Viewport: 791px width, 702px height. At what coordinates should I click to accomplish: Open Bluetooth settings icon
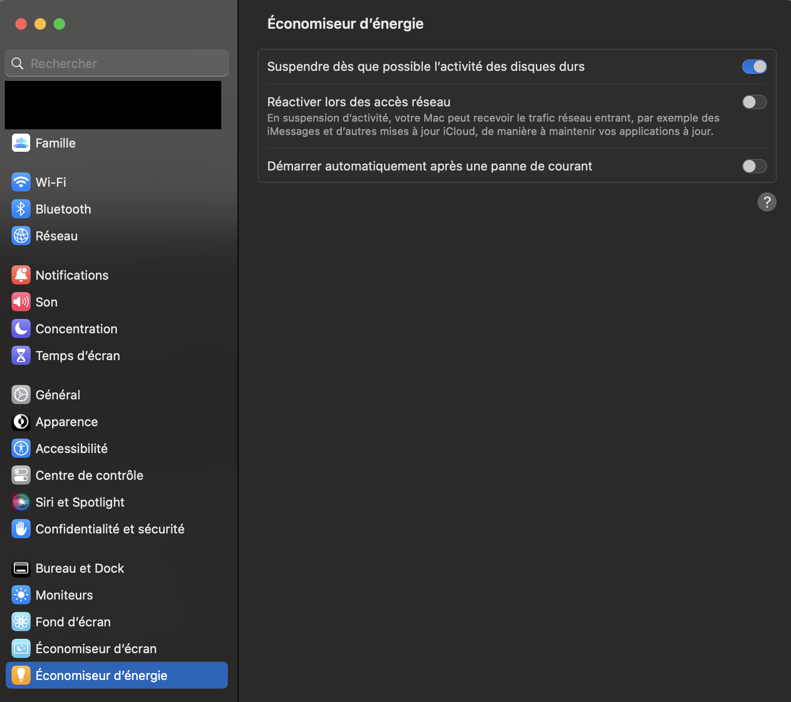(21, 209)
